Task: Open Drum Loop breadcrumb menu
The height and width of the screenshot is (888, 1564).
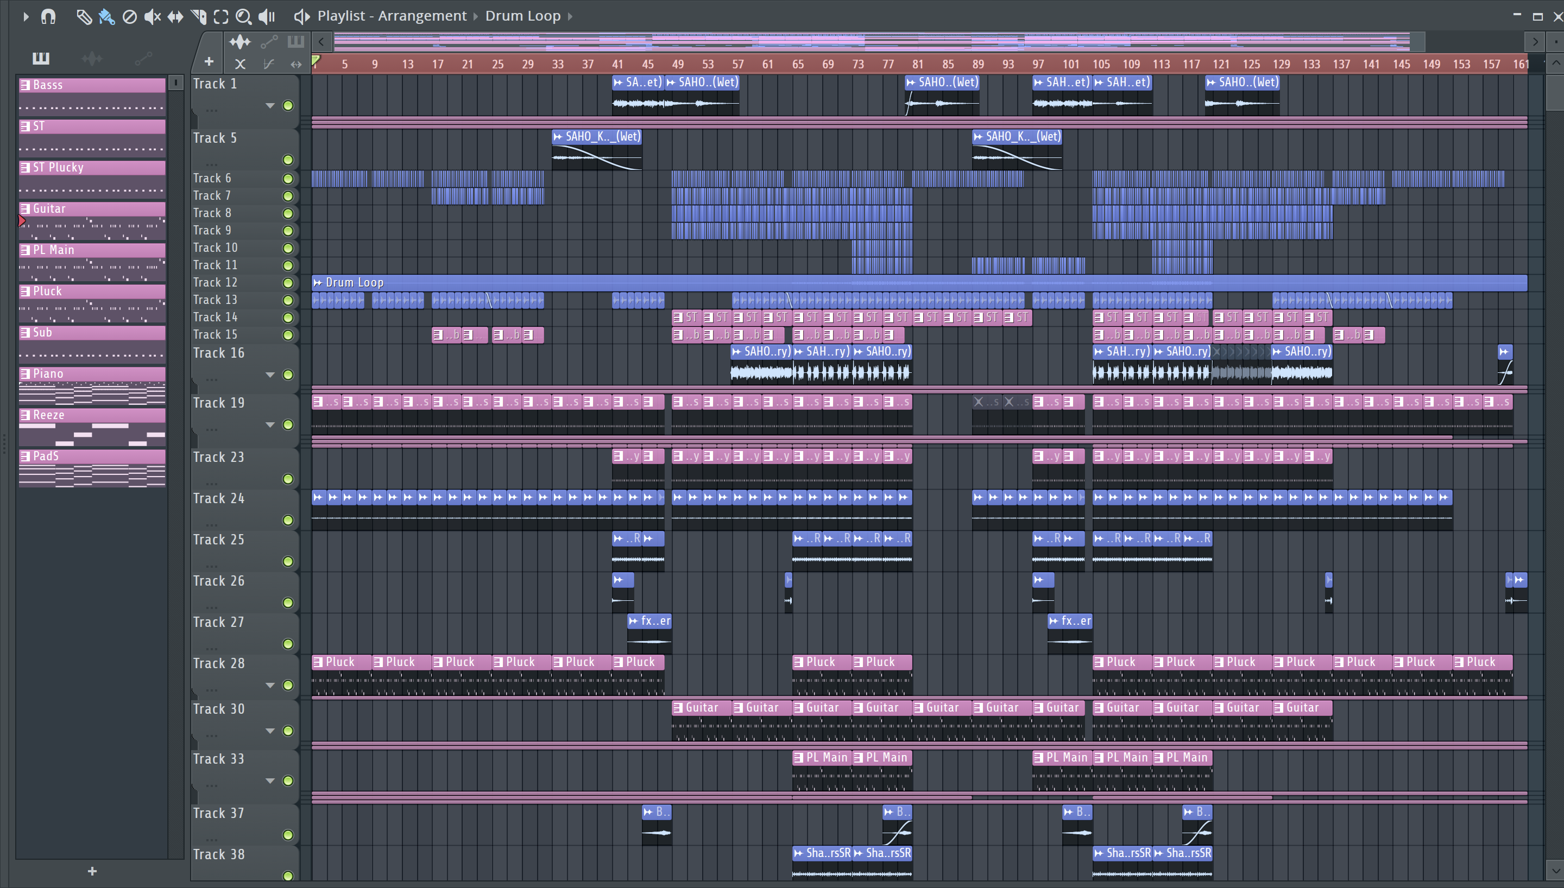Action: pos(523,16)
